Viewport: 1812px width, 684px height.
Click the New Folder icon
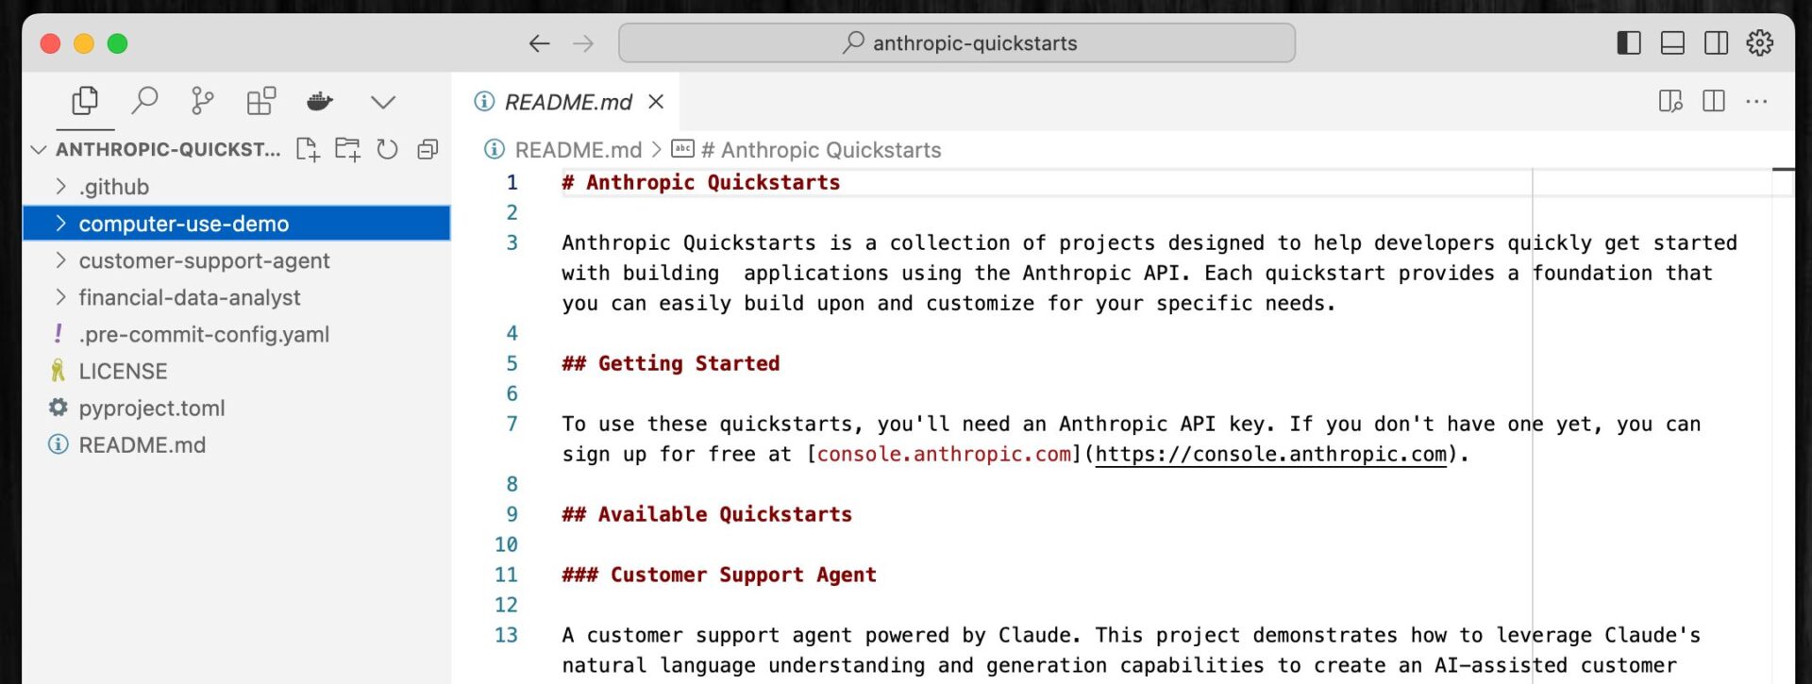[347, 149]
